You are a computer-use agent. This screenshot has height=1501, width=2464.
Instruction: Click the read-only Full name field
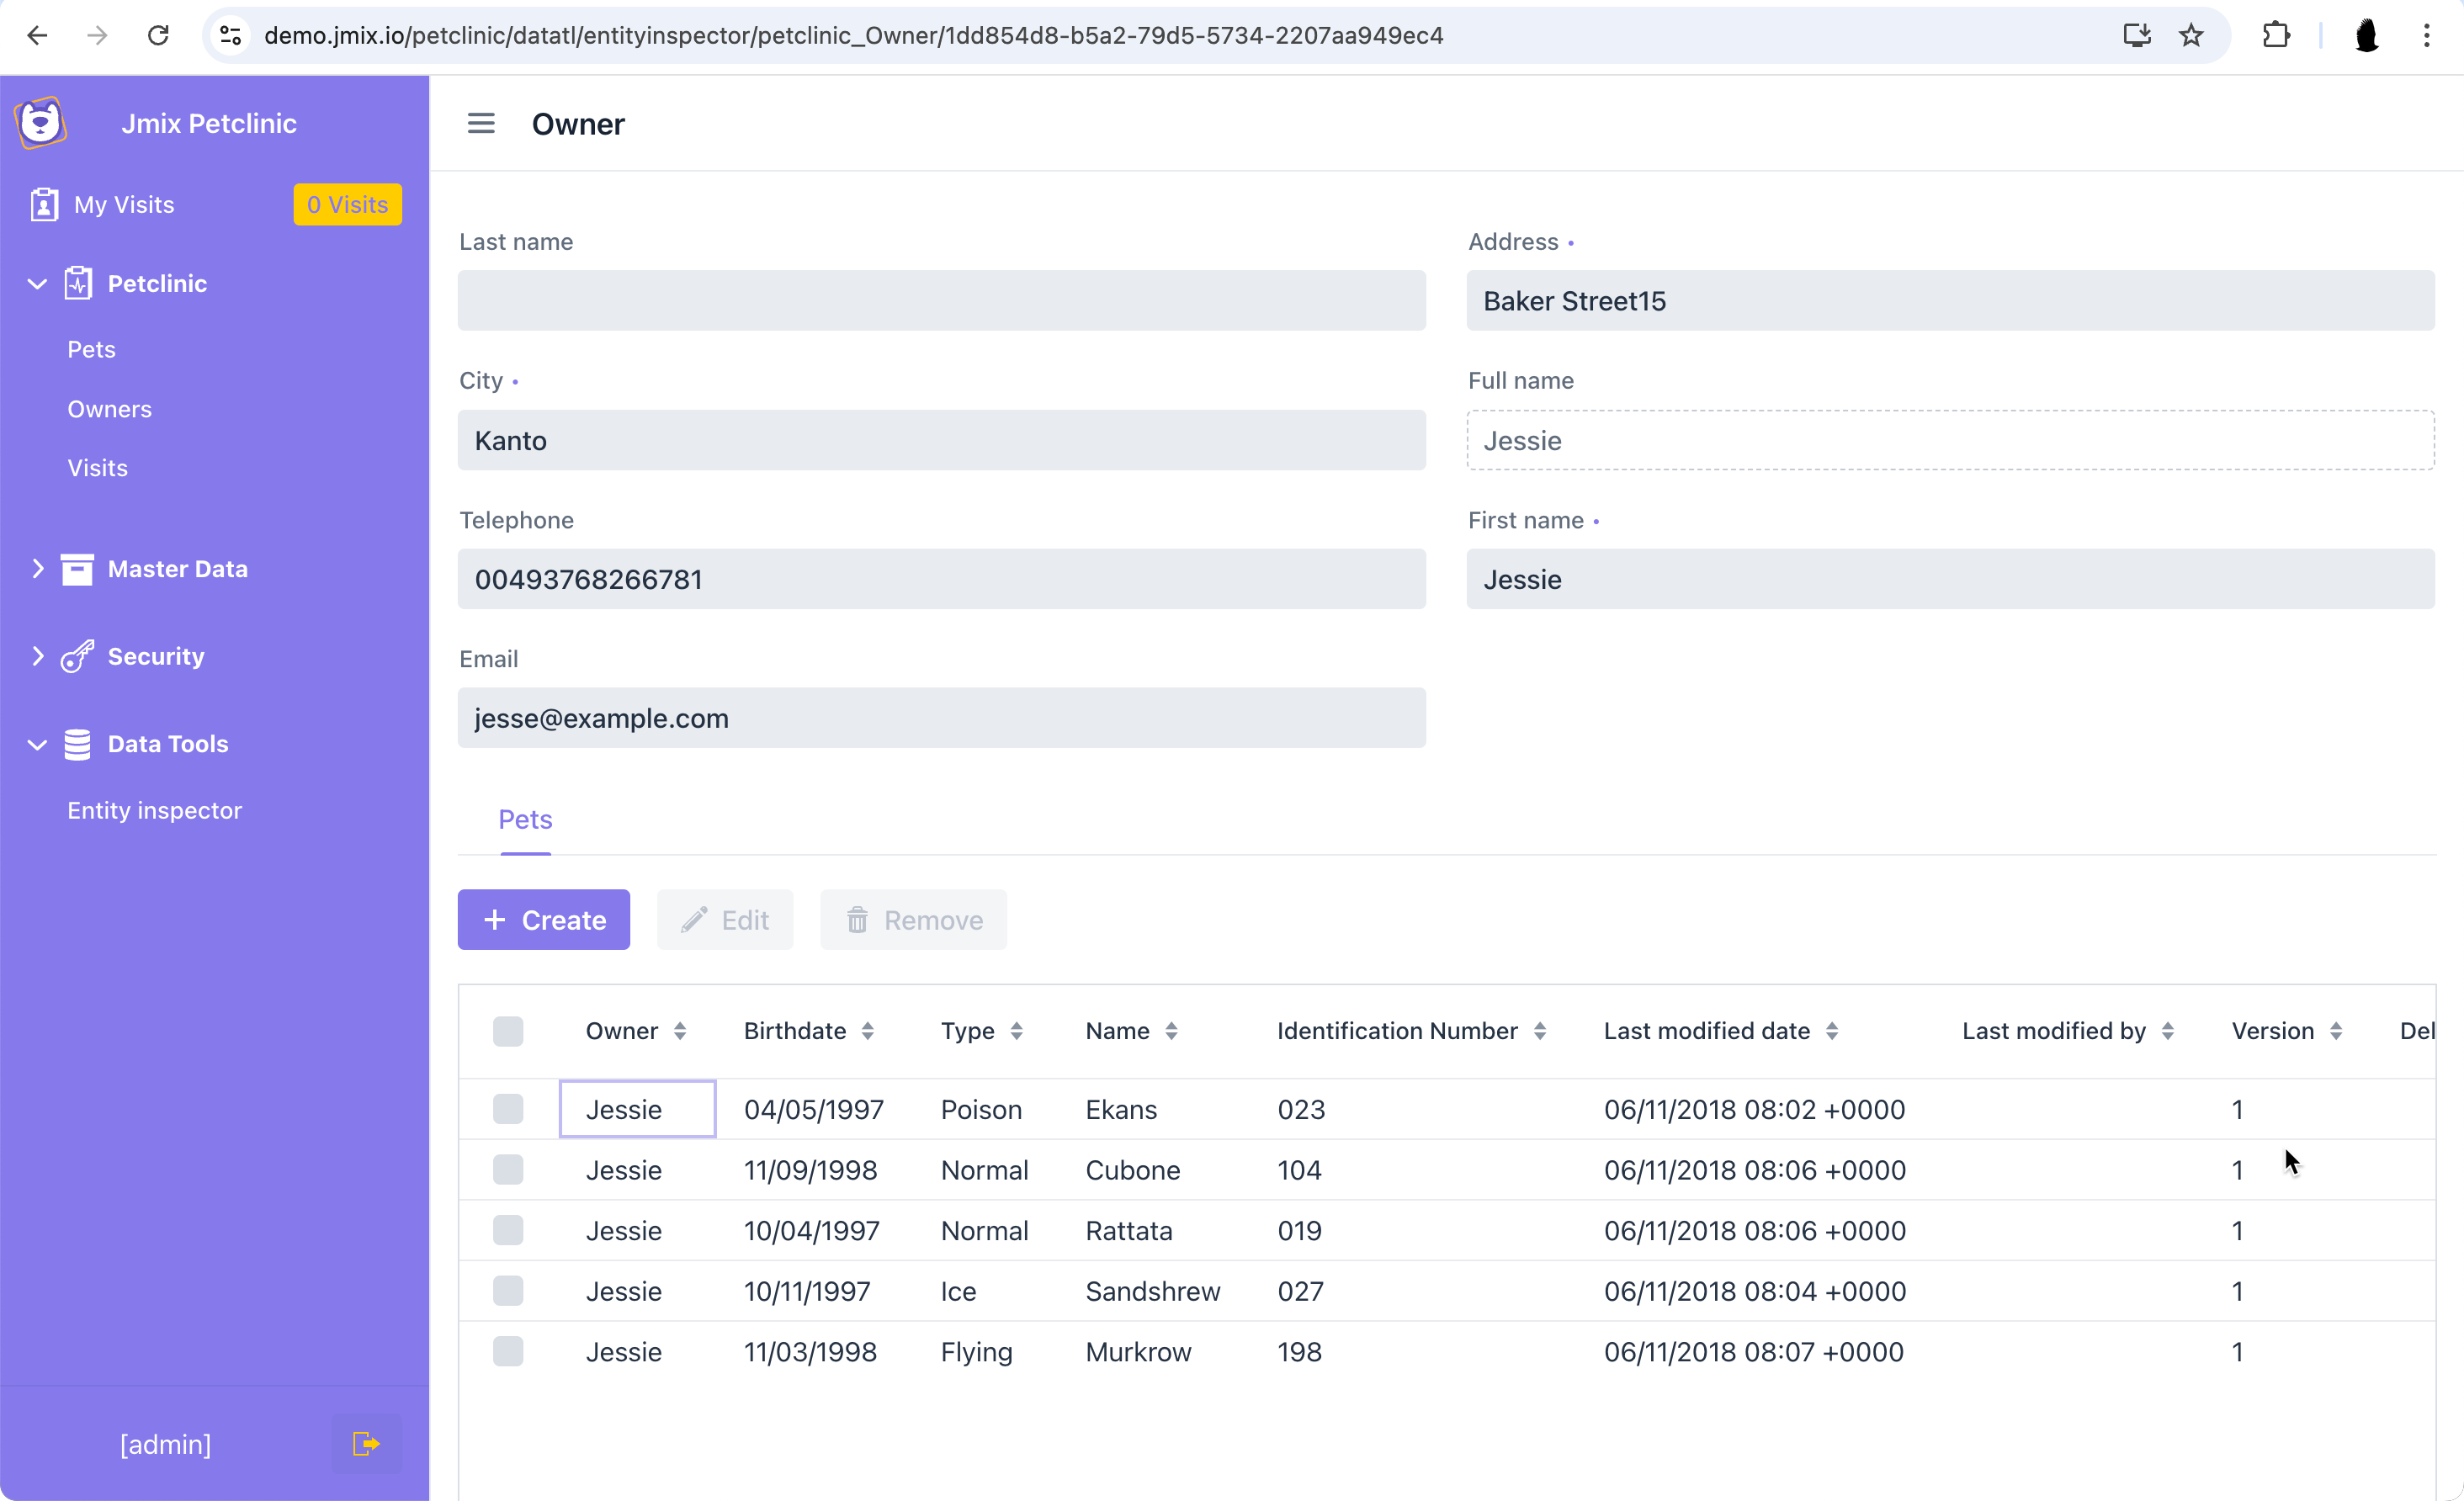[x=1950, y=440]
